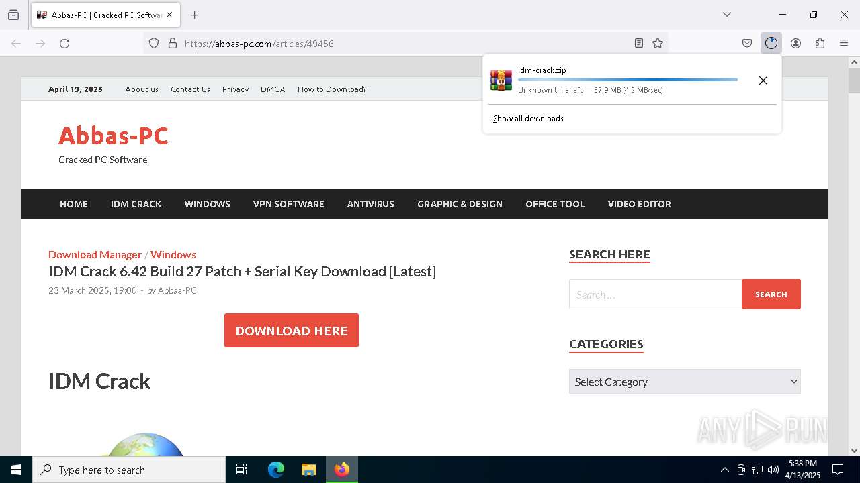Click the post date 23 March 2025

(x=93, y=290)
